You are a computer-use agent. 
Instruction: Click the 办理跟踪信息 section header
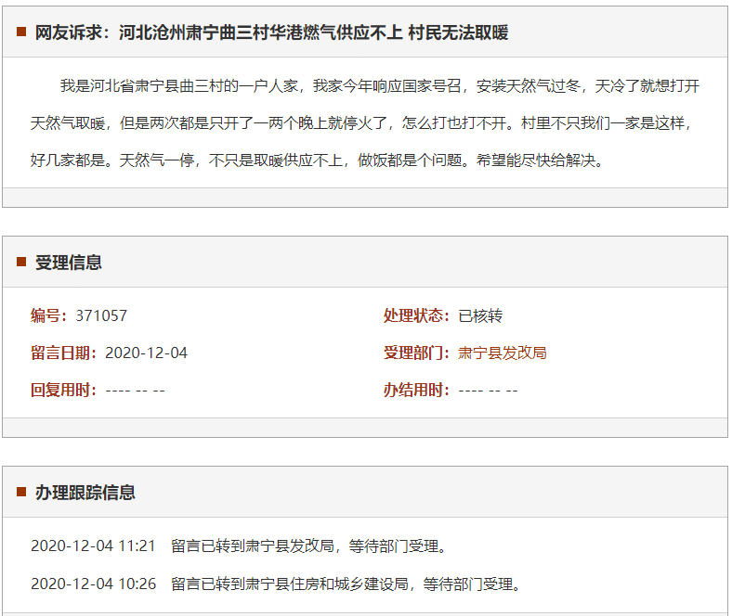[85, 492]
